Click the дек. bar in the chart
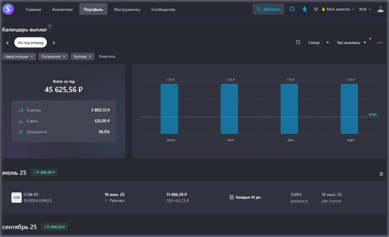The image size is (389, 237). (289, 109)
